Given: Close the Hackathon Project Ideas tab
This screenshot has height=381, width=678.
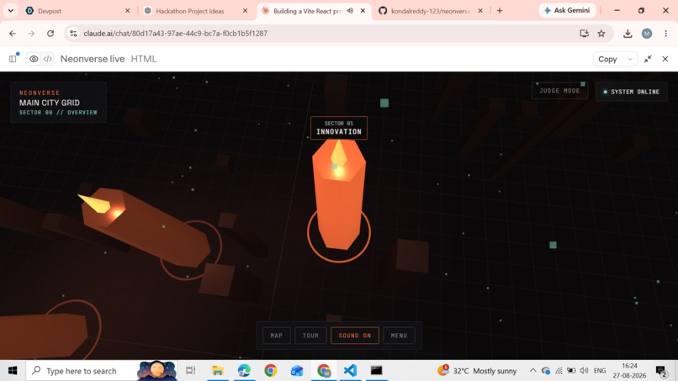Looking at the screenshot, I should (245, 11).
